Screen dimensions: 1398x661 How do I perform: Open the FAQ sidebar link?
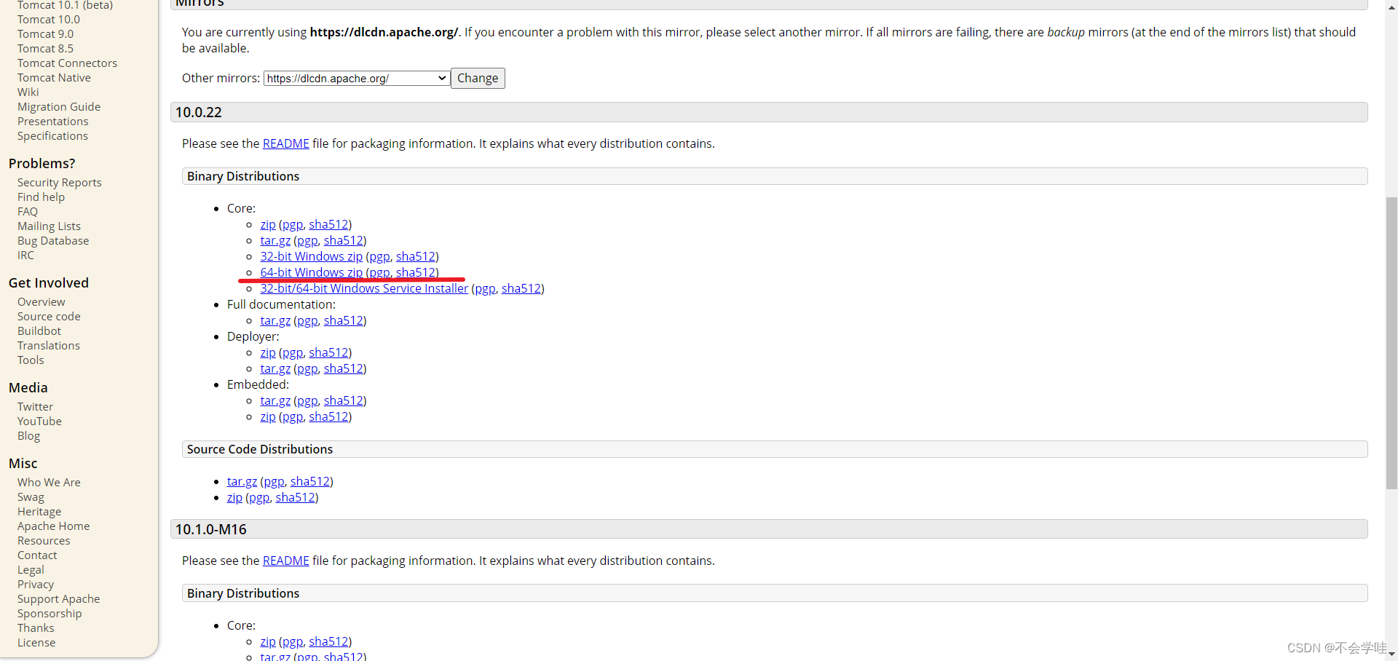(x=28, y=212)
